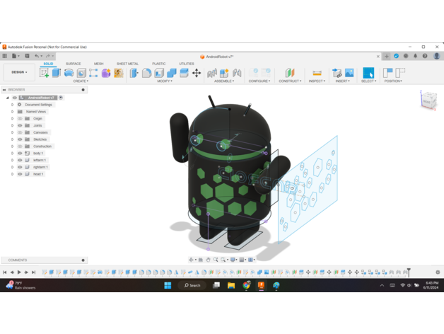Click the Create Sketch tool icon
This screenshot has width=444, height=334.
[45, 72]
